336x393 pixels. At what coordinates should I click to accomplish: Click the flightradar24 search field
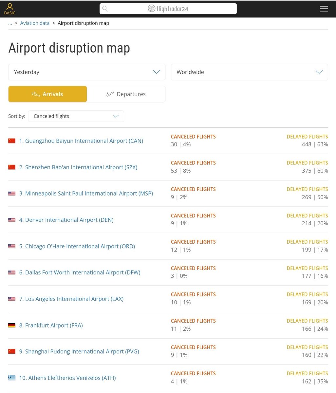click(168, 9)
